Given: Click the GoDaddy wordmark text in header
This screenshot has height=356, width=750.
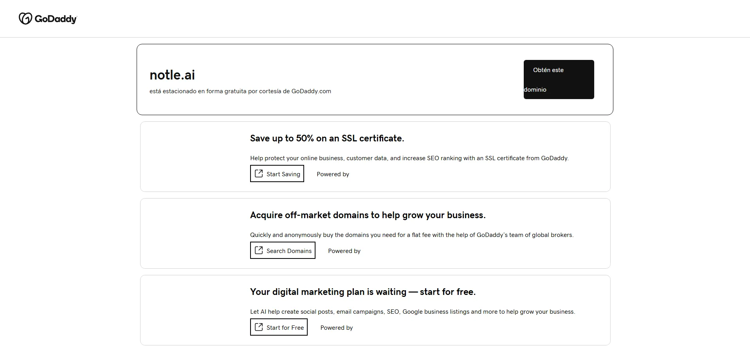Looking at the screenshot, I should (x=56, y=19).
